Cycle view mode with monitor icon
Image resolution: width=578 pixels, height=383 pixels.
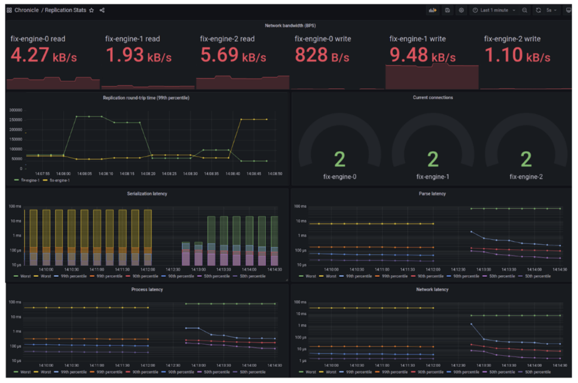click(568, 10)
